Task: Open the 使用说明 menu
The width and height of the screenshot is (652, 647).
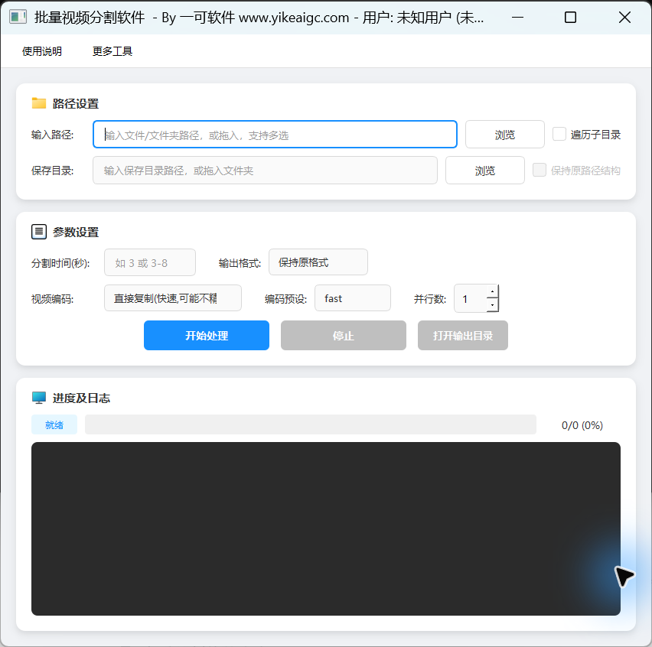Action: tap(42, 51)
